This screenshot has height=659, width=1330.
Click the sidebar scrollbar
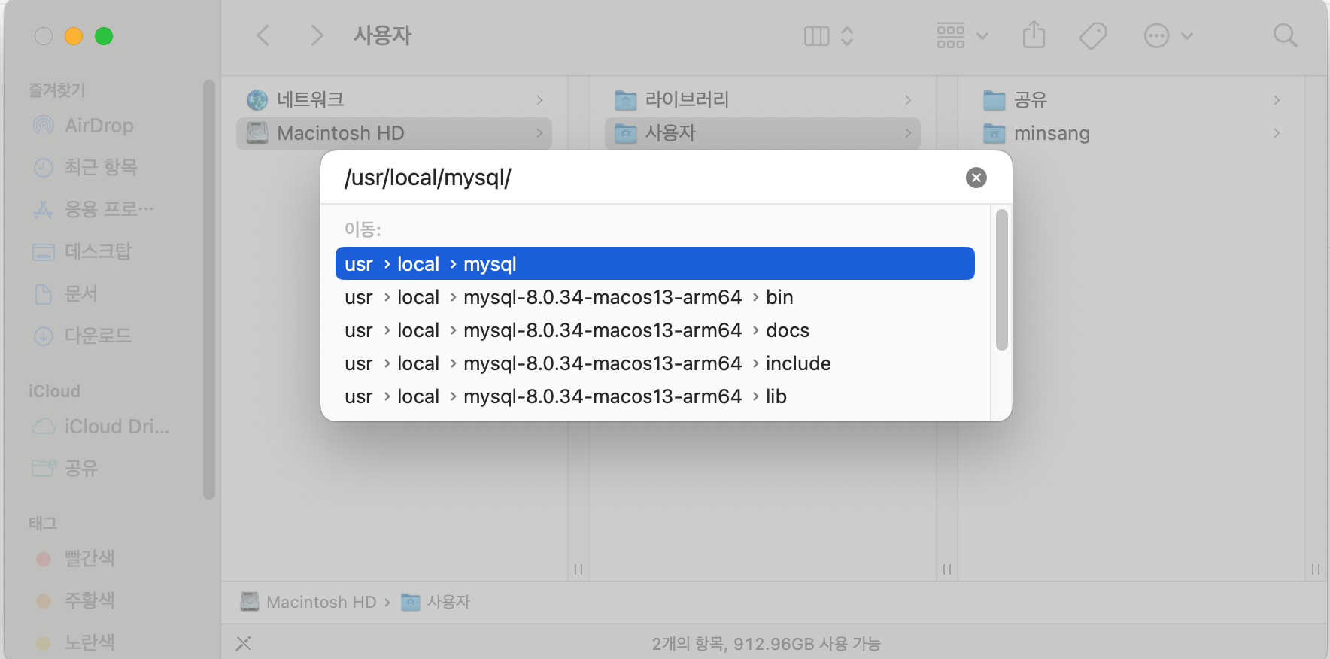tap(208, 289)
